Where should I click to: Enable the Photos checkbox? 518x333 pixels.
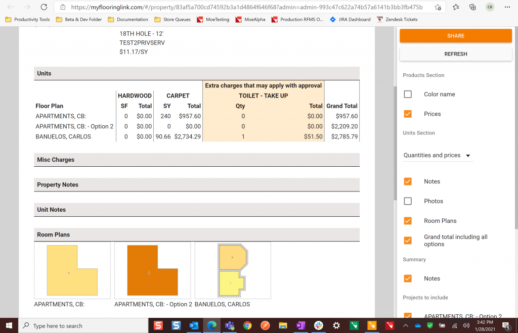pos(408,201)
